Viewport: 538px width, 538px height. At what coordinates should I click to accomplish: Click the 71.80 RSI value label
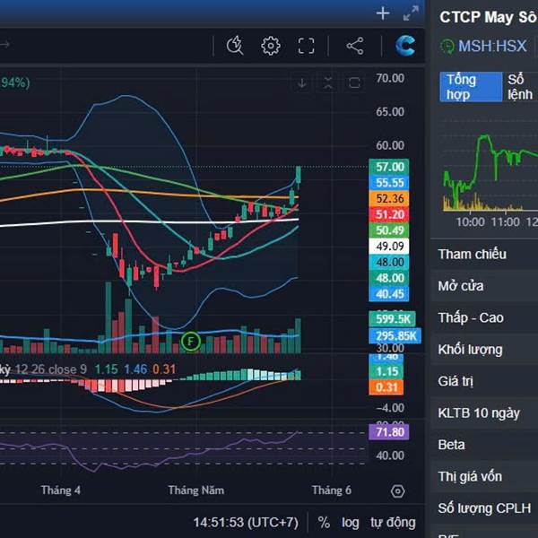(389, 432)
